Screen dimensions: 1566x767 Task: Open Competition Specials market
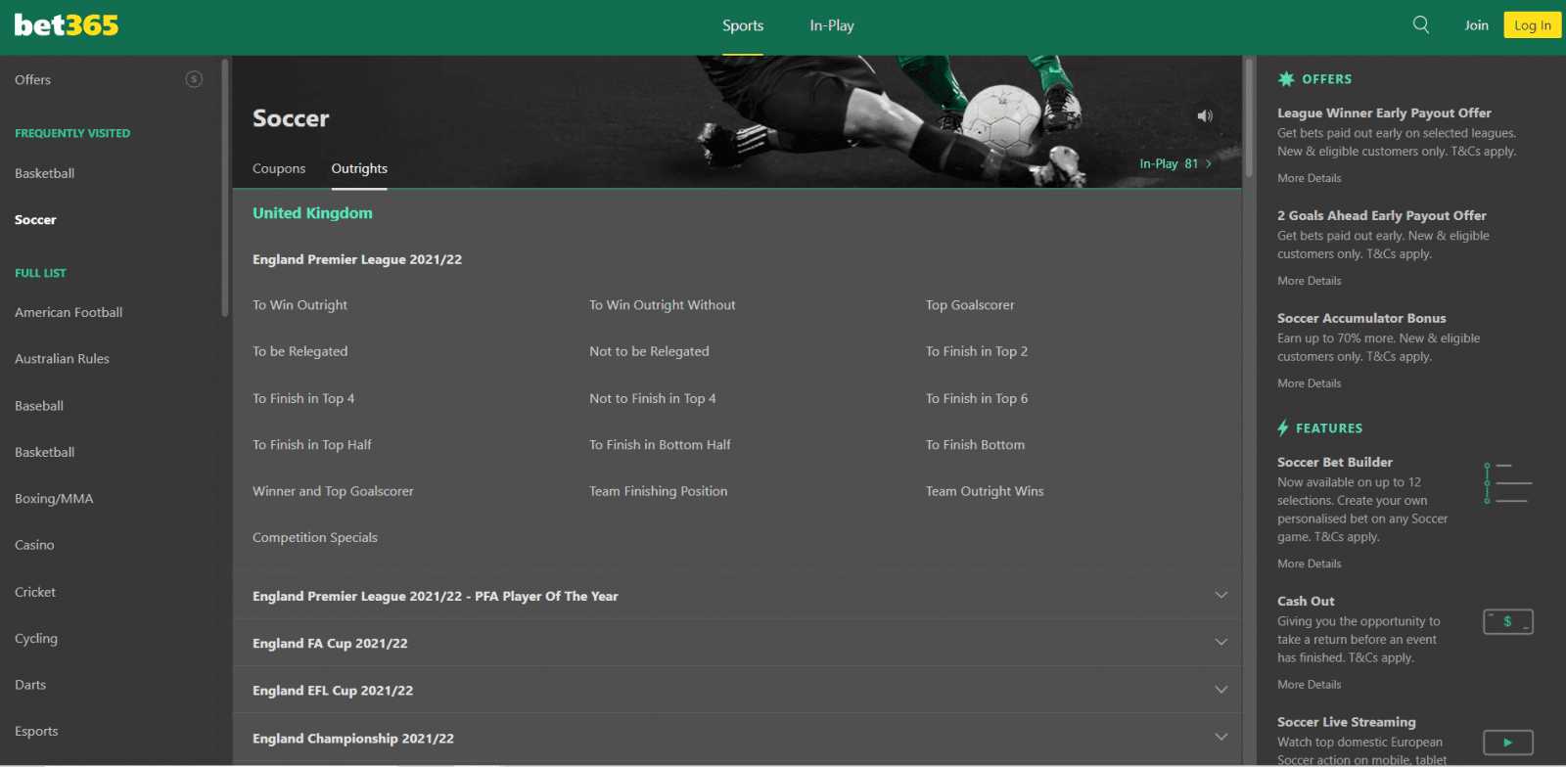[x=315, y=537]
